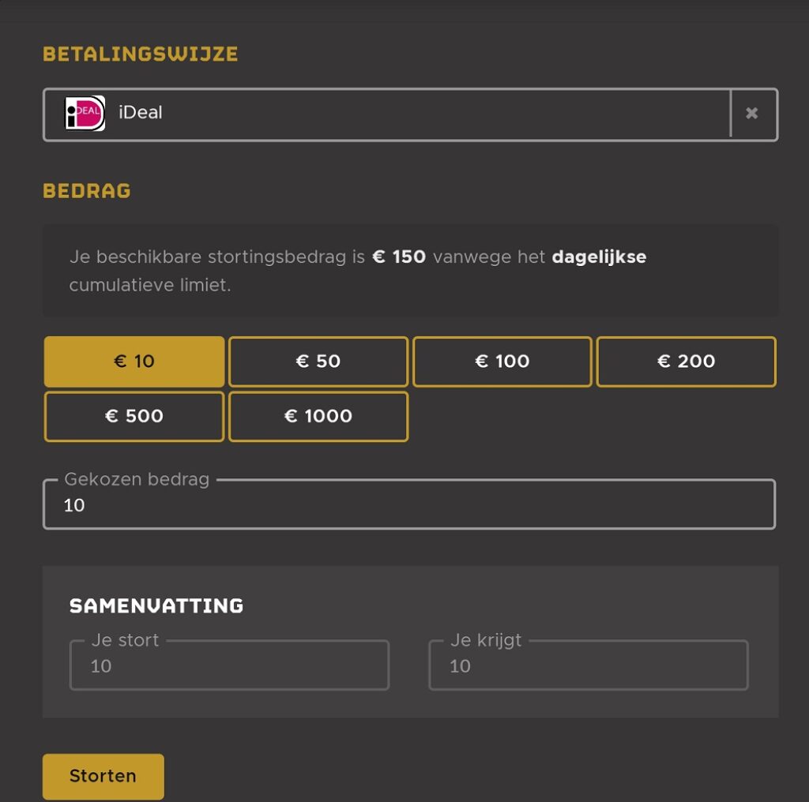
Task: Clear the iDeal payment method selection
Action: point(751,113)
